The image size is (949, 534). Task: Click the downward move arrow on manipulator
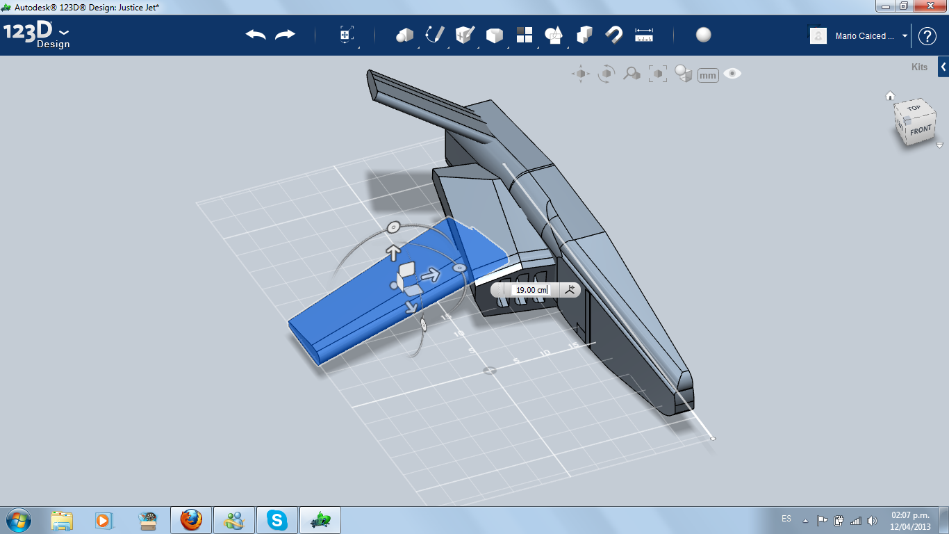(x=411, y=306)
